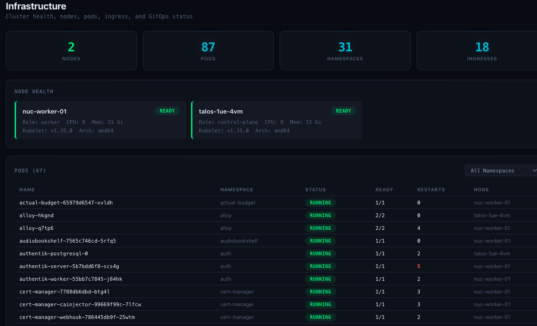Click auth namespace cell for authentik-worker pod

(226, 279)
